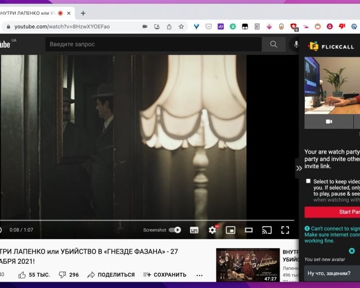Open the green circular extension icon

(233, 26)
